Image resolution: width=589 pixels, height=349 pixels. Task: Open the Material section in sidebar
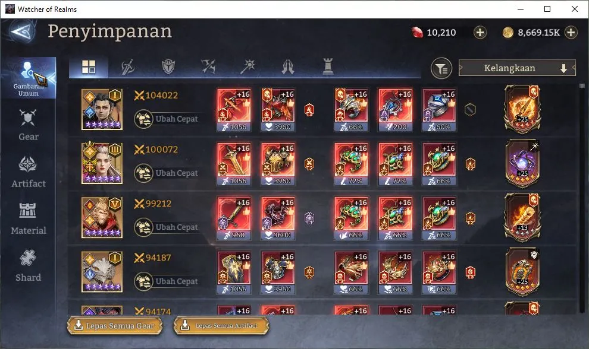(29, 219)
